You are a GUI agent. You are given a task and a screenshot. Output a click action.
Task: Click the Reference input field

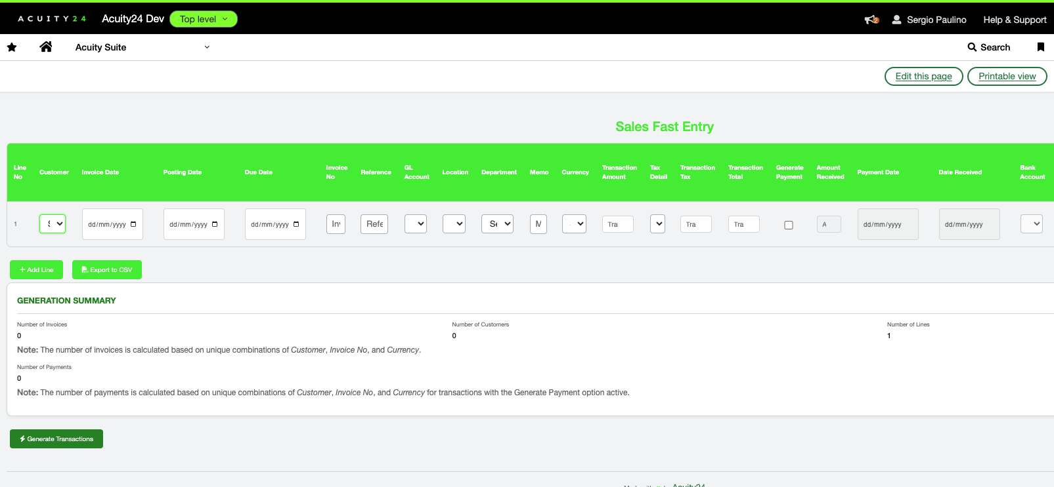coord(374,224)
